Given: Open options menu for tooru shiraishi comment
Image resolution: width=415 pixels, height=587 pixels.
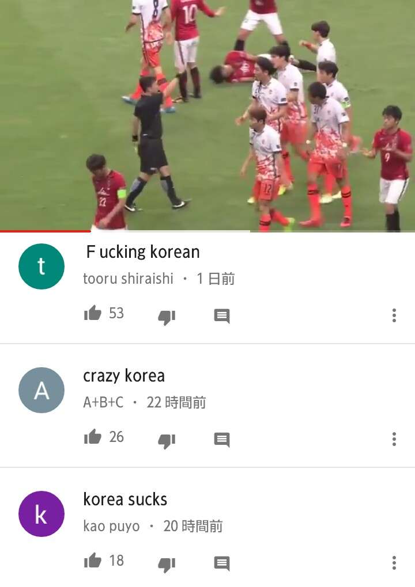Looking at the screenshot, I should pos(394,315).
